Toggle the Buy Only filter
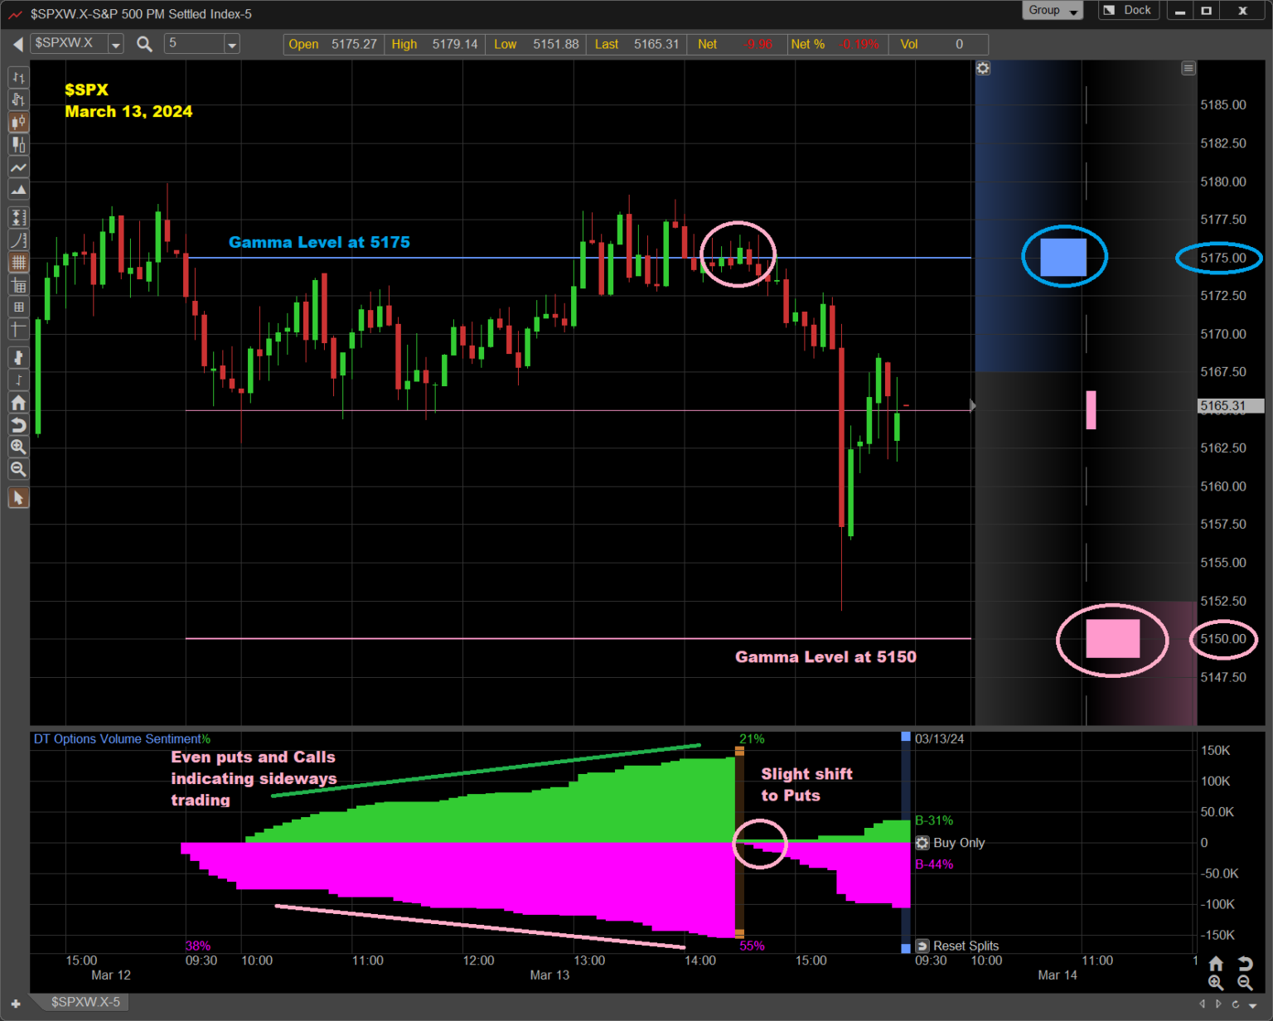This screenshot has height=1021, width=1273. click(x=922, y=843)
